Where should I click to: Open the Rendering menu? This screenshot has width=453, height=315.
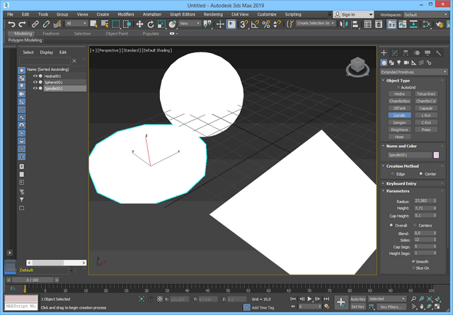coord(212,14)
